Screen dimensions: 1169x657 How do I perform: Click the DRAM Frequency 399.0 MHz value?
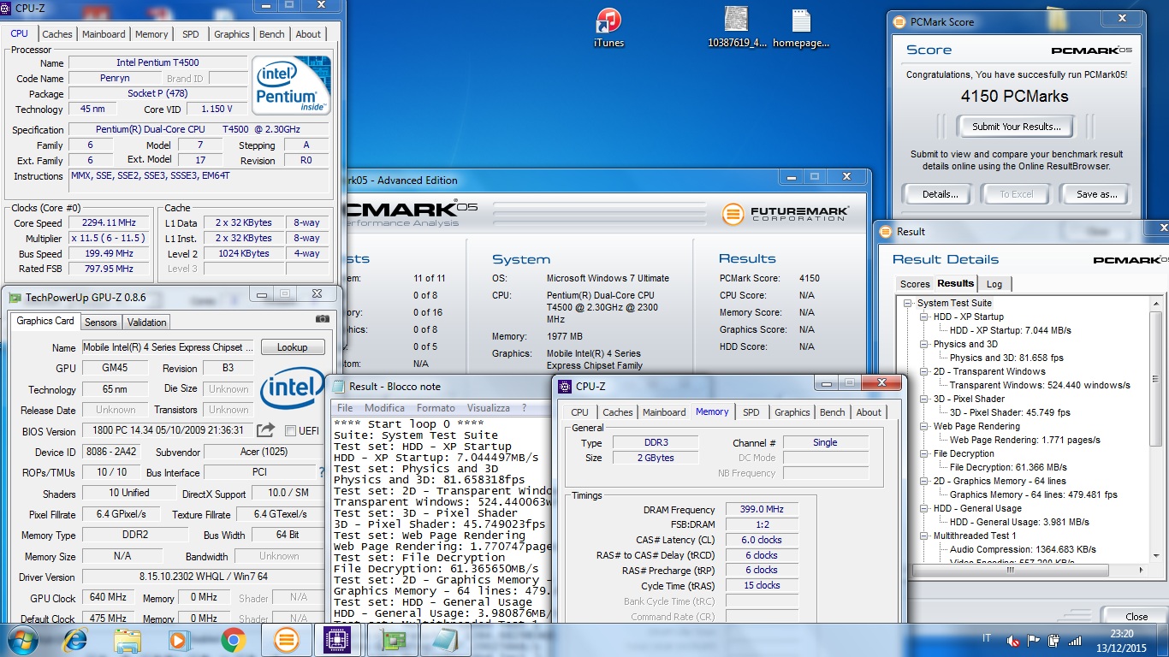pos(762,509)
